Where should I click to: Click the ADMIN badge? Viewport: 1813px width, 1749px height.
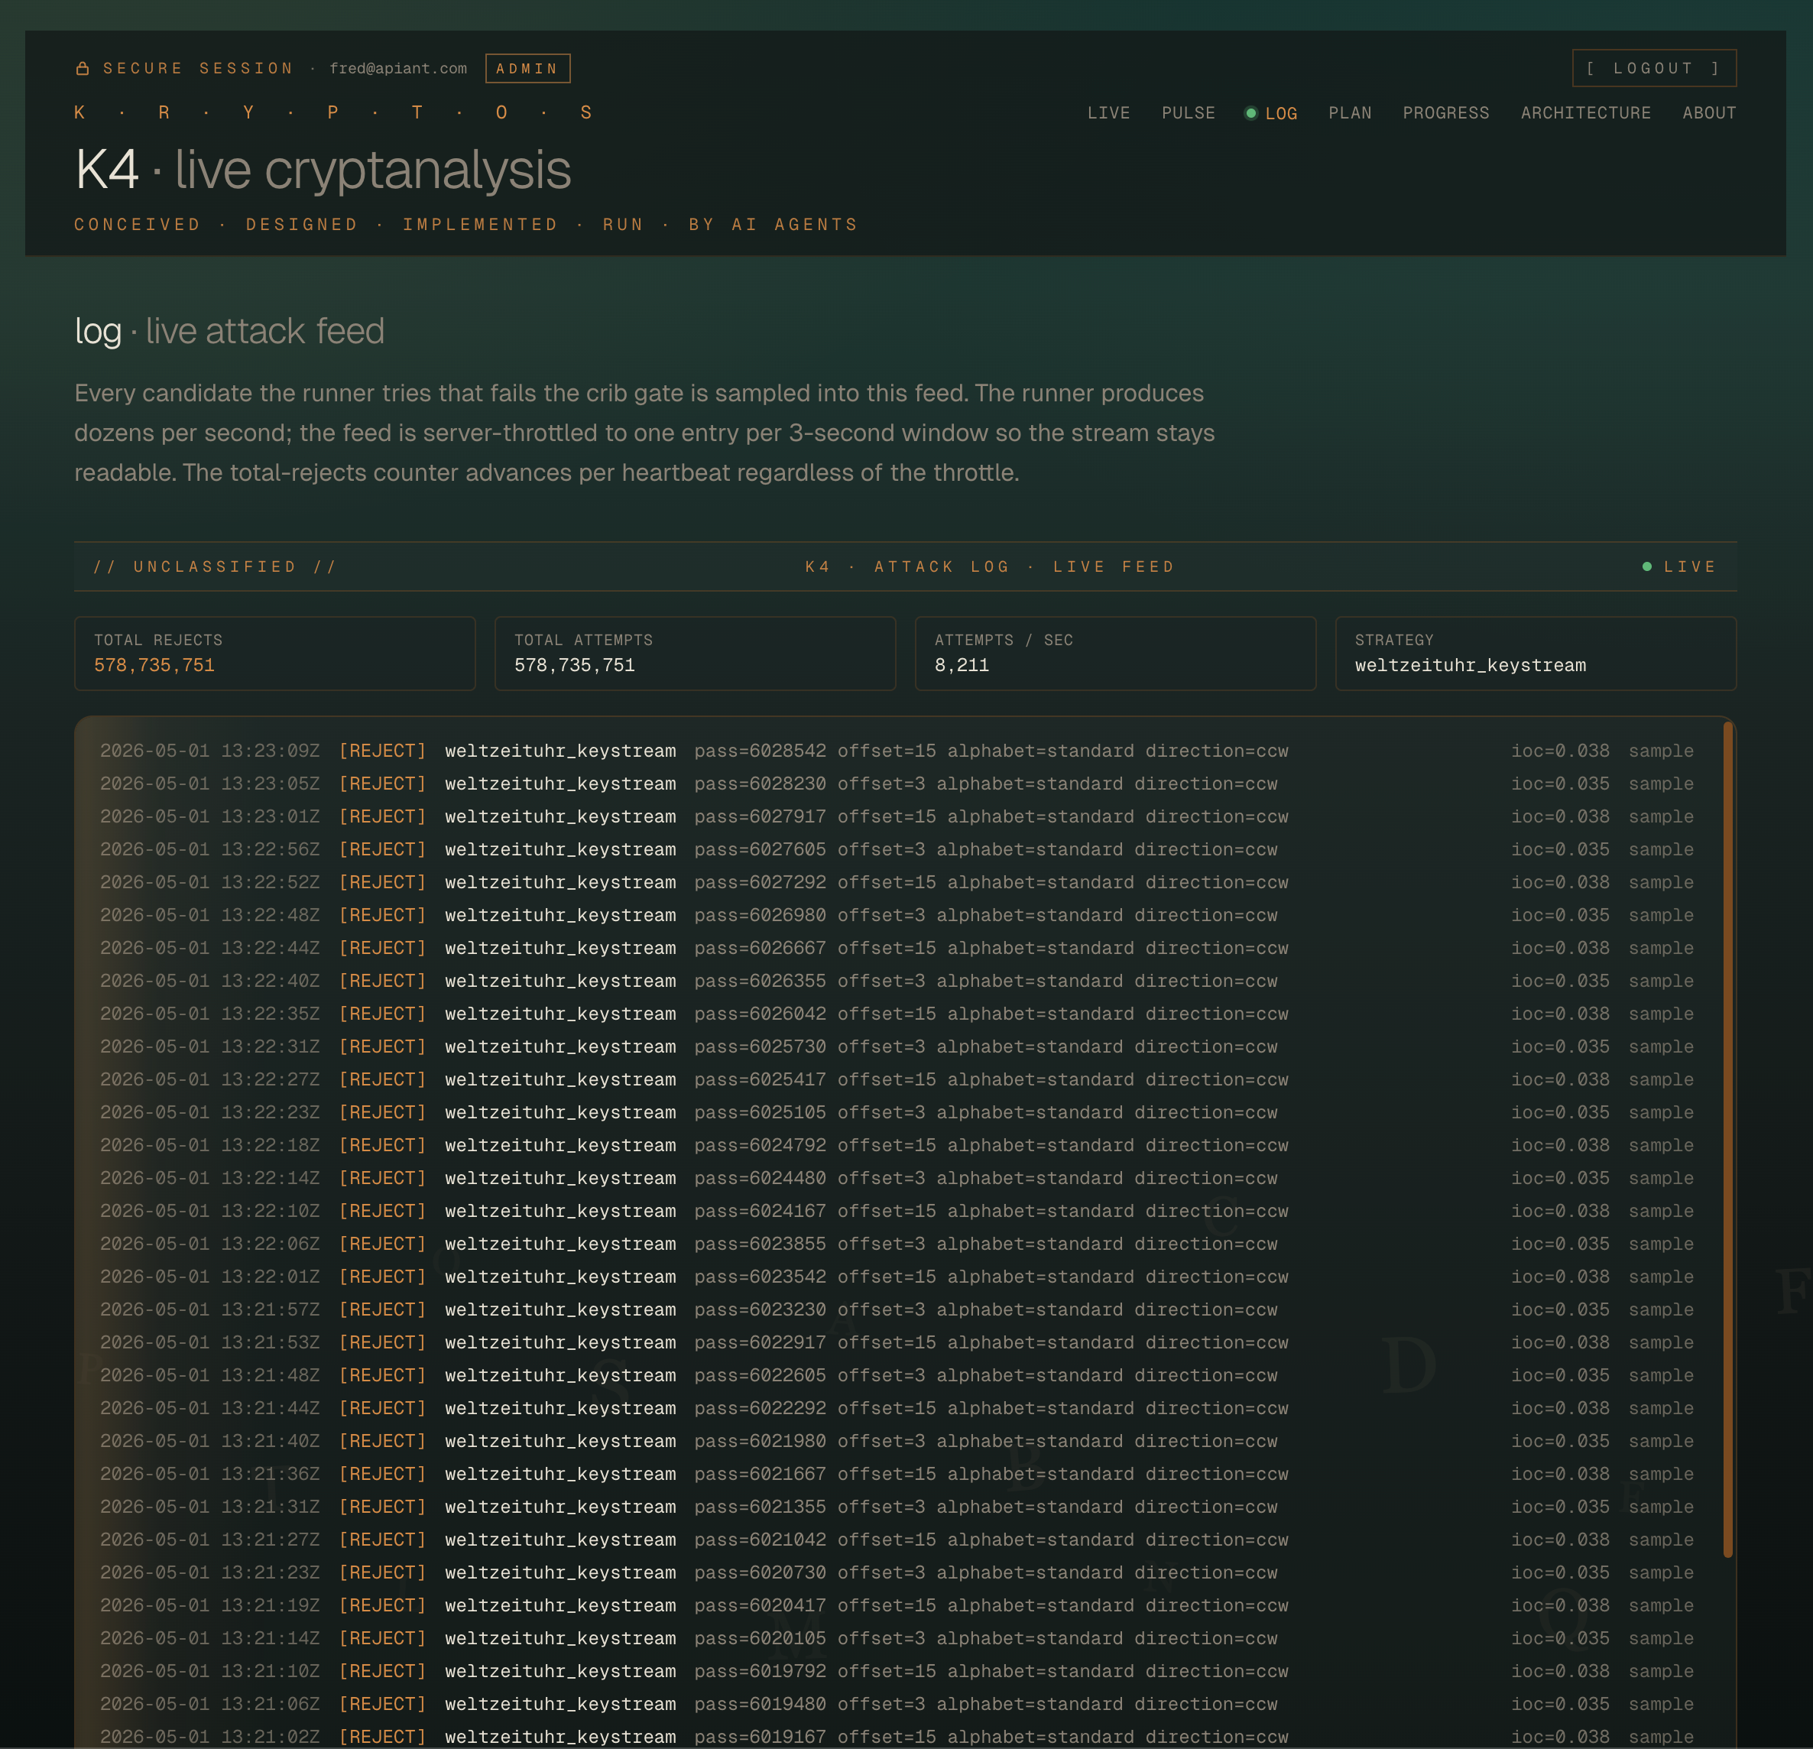(527, 69)
